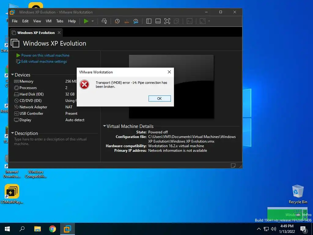Toggle the library sidebar icon
The image size is (313, 235).
[x=149, y=21]
